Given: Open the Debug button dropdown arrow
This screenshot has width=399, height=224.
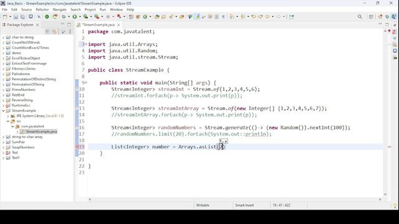Looking at the screenshot, I should coord(69,17).
